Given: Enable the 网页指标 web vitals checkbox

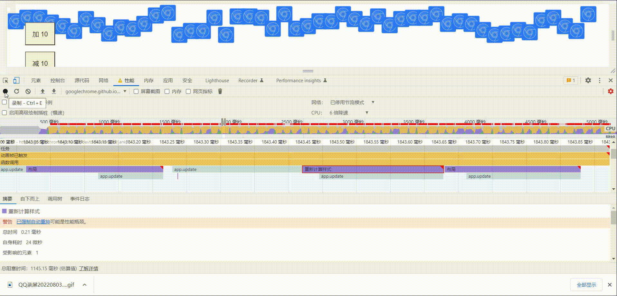Looking at the screenshot, I should (x=188, y=92).
